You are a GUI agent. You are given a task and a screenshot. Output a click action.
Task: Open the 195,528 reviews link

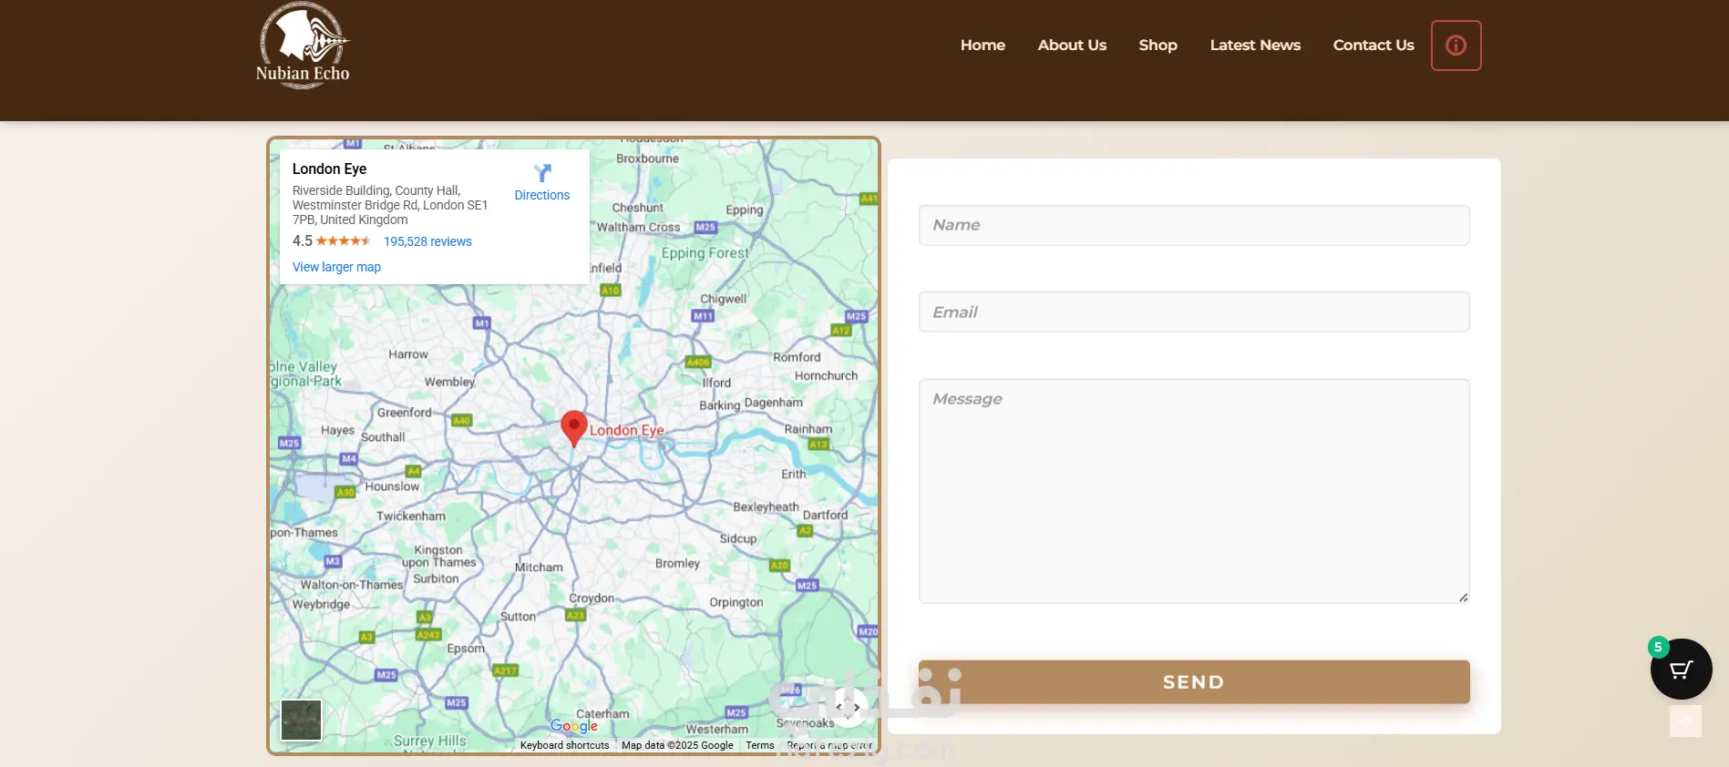coord(427,241)
